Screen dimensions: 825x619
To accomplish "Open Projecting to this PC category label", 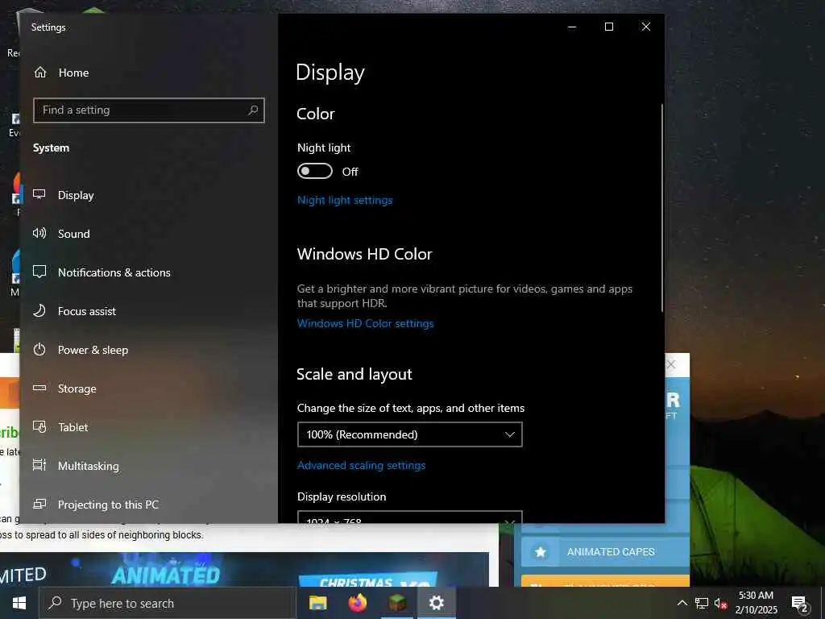I will (x=108, y=505).
